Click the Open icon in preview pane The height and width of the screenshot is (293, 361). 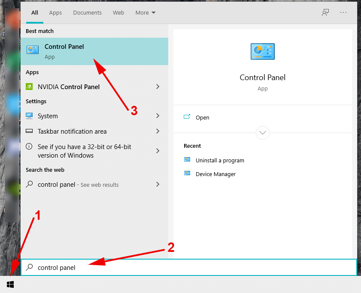[x=187, y=117]
